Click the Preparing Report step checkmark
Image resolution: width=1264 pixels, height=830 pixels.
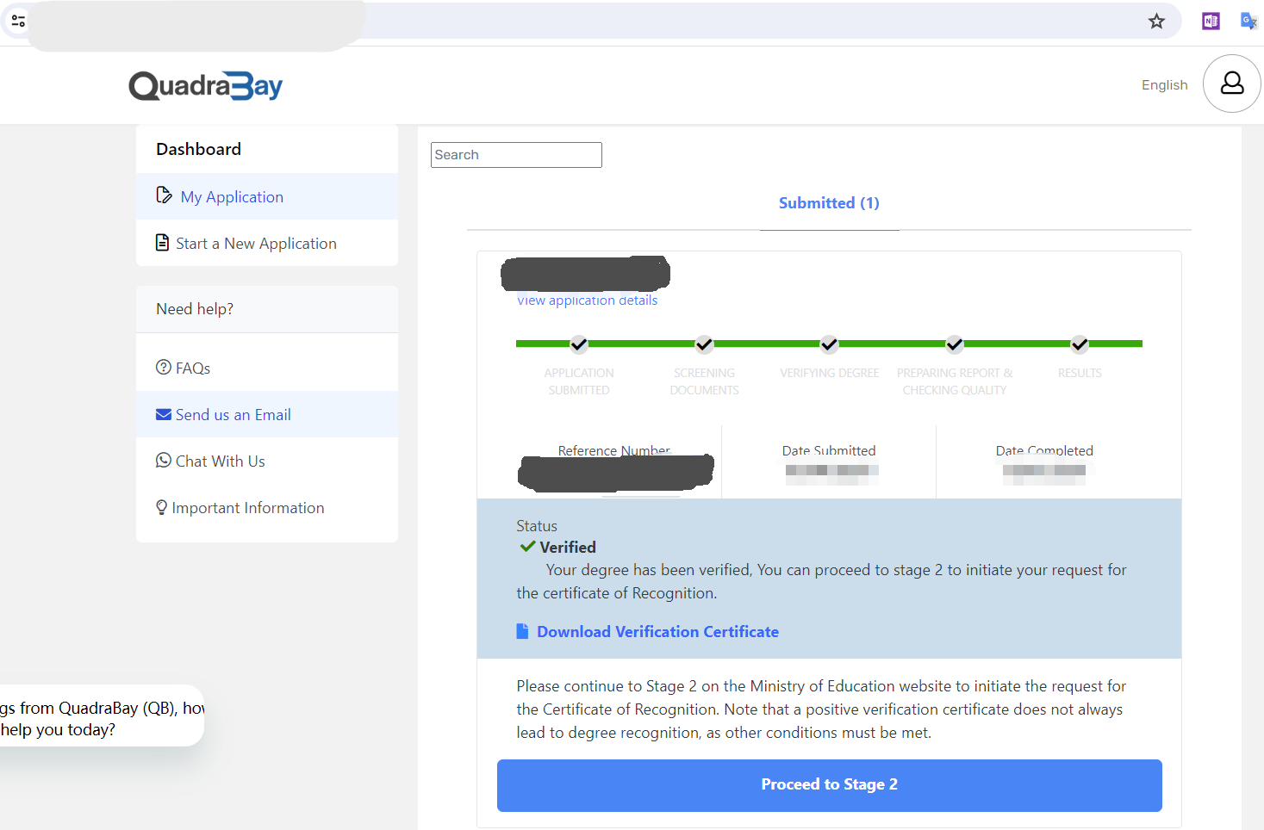(955, 344)
